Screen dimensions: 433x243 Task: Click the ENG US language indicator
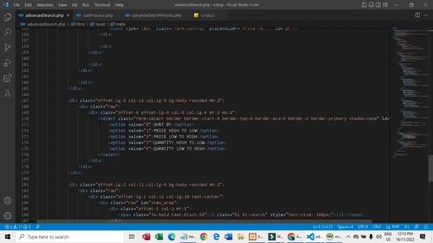[x=388, y=237]
